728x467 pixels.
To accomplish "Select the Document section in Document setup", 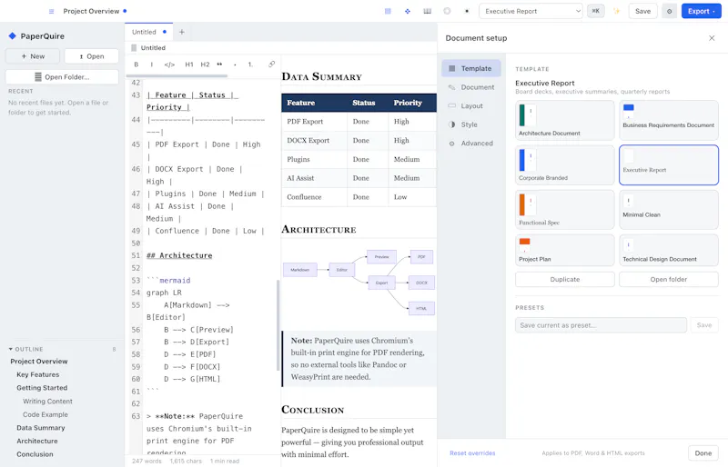I will [x=470, y=87].
